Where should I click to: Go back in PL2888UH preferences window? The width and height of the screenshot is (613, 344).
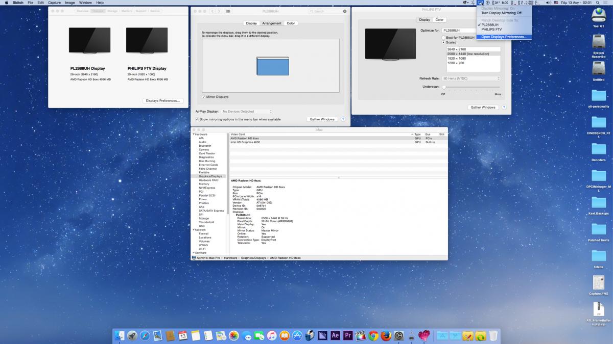tap(212, 11)
